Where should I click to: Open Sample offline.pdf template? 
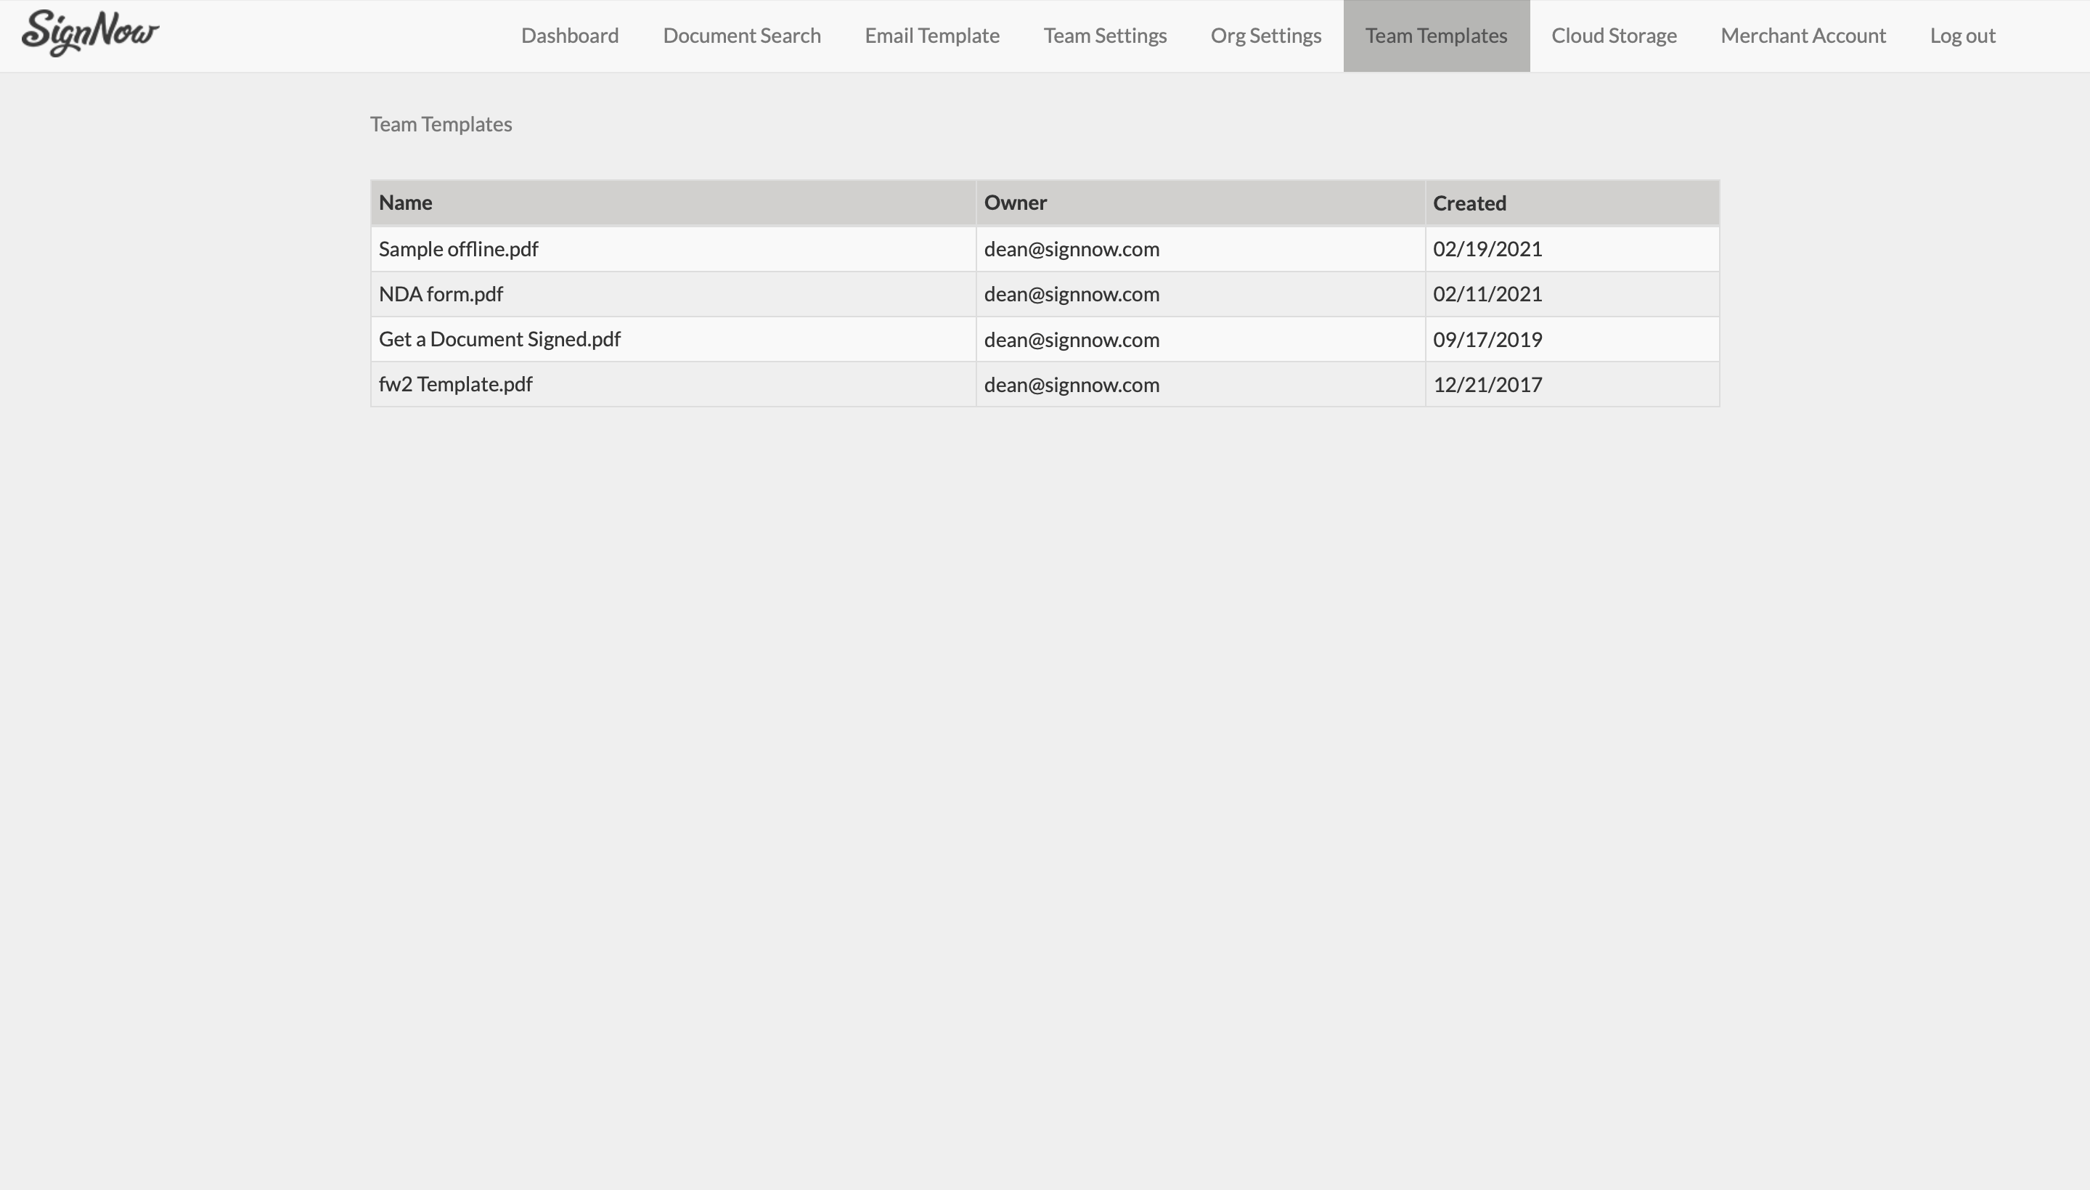(x=458, y=249)
